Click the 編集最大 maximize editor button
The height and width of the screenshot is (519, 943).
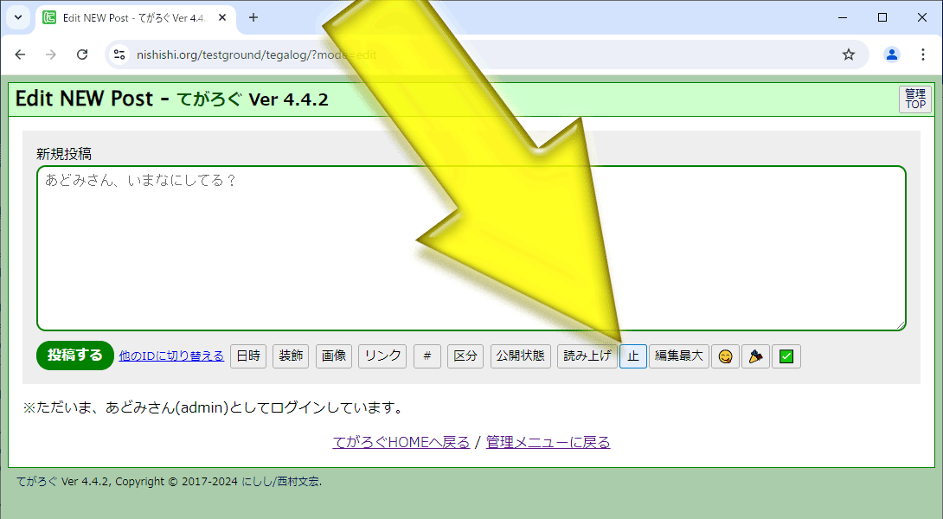point(679,356)
